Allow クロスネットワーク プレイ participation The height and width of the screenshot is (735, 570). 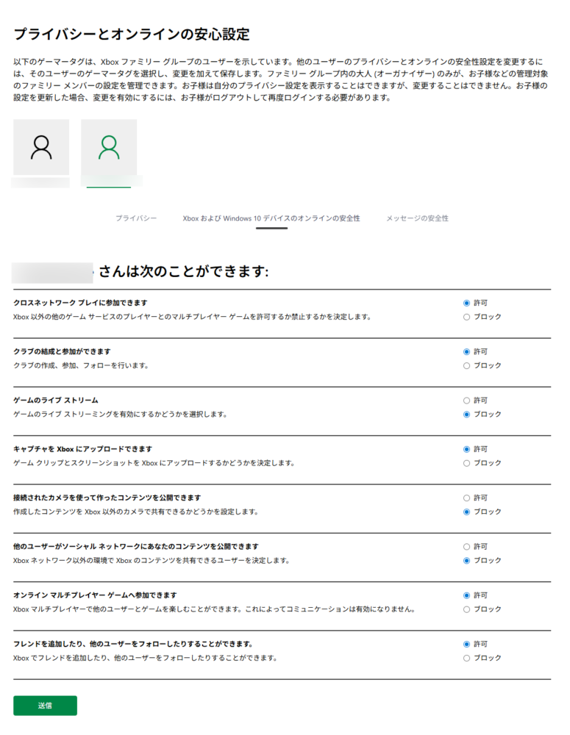[x=466, y=303]
